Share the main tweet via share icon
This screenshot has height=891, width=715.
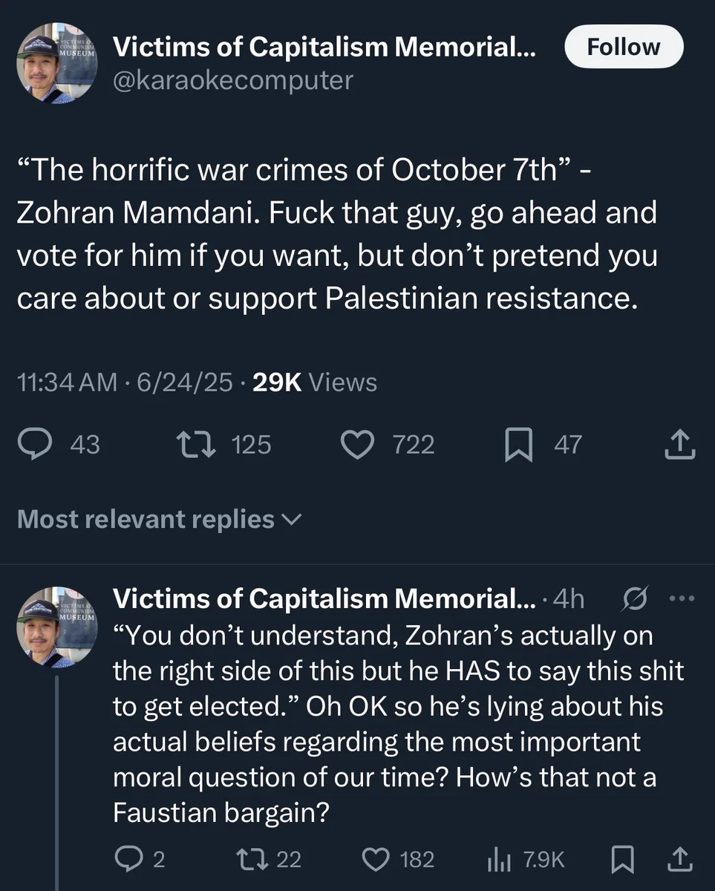[679, 444]
